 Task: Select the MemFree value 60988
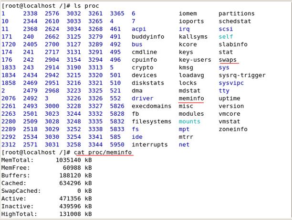71,167
